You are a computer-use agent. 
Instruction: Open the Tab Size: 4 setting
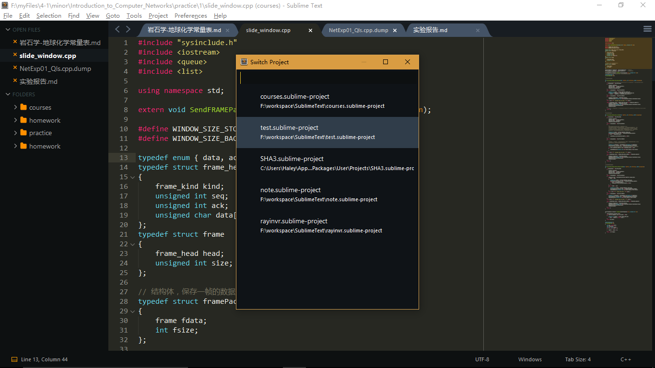tap(578, 359)
